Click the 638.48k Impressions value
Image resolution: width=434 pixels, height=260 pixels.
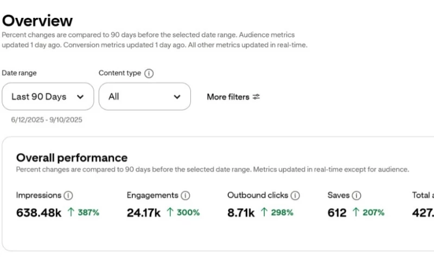click(x=39, y=213)
